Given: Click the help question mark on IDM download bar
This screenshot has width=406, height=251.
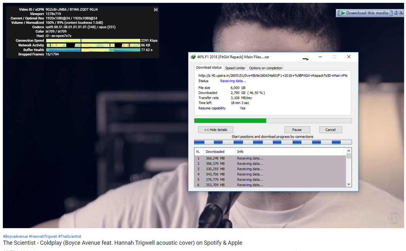Looking at the screenshot, I should click(x=396, y=13).
